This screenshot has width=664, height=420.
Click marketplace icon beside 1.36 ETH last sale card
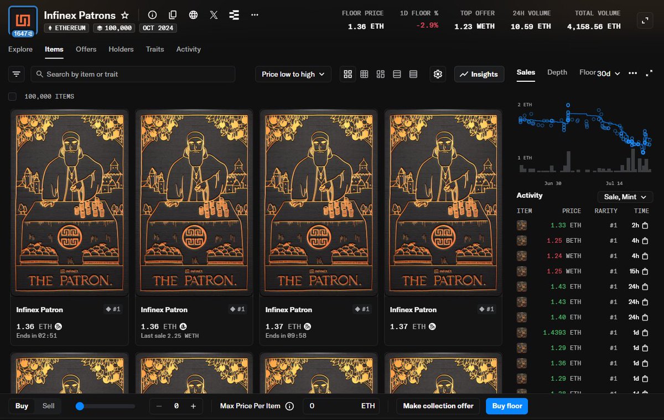183,327
